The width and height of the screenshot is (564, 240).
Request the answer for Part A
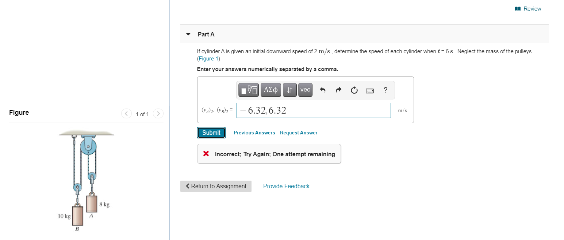click(298, 133)
